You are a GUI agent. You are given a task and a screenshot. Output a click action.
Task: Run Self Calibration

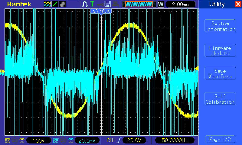tap(220, 99)
